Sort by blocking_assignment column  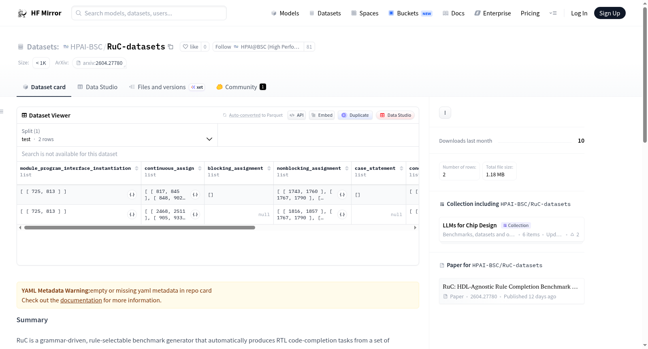click(269, 168)
